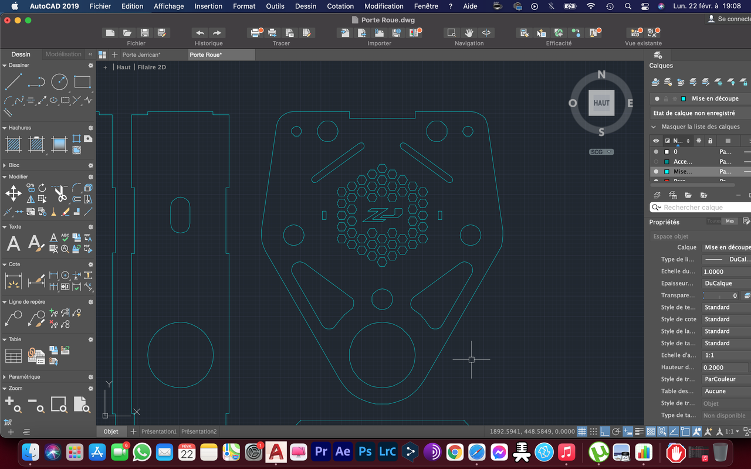Open the Présentation1 layout tab
751x469 pixels.
[159, 431]
